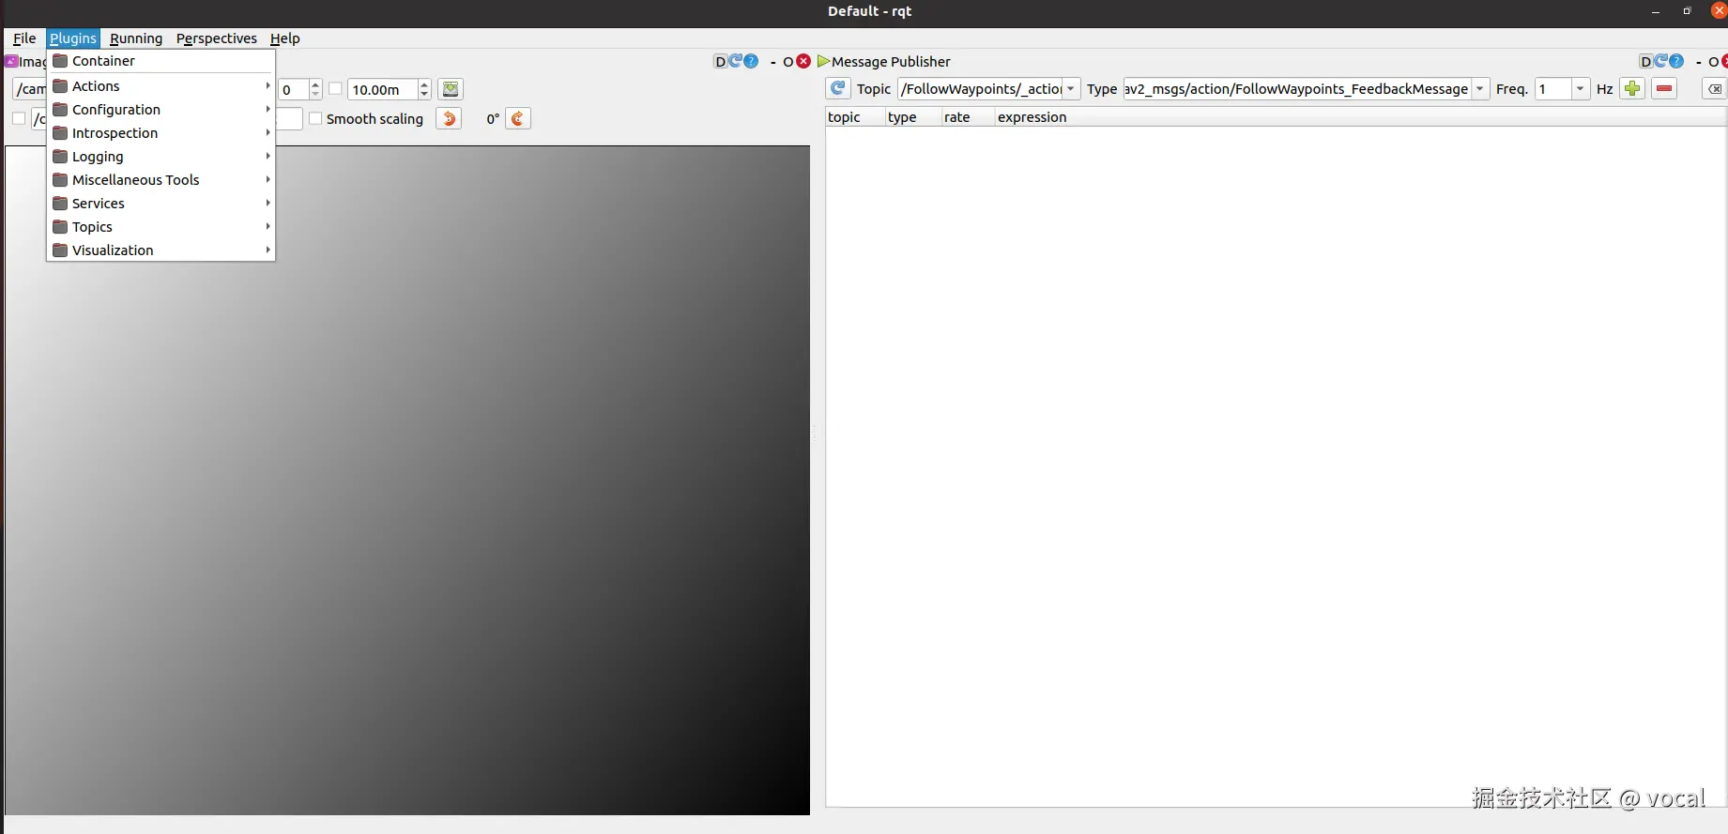The height and width of the screenshot is (834, 1728).
Task: Open the Topic combo box dropdown
Action: pos(1071,88)
